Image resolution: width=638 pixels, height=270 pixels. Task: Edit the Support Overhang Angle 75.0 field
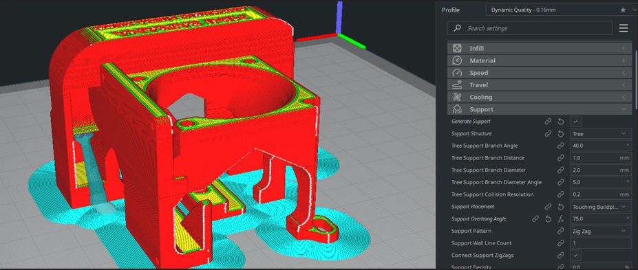[x=601, y=219]
